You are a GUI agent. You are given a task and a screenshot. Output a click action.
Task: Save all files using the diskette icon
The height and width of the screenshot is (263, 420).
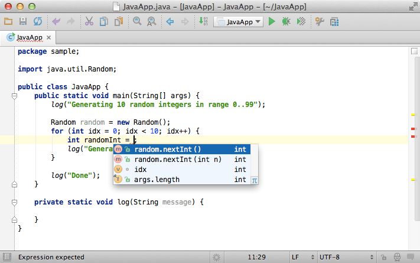23,21
